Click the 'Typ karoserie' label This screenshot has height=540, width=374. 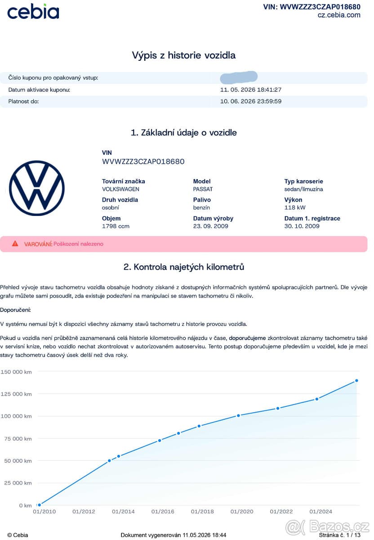tap(303, 181)
